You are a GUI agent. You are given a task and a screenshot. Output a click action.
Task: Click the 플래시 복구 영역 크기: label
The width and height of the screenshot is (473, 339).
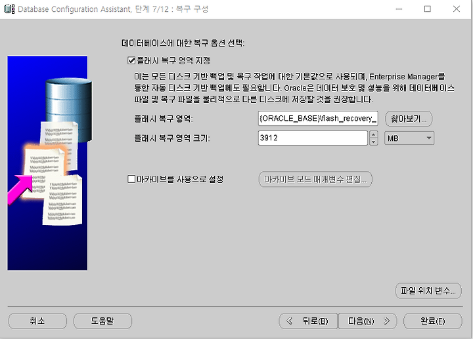coord(172,138)
